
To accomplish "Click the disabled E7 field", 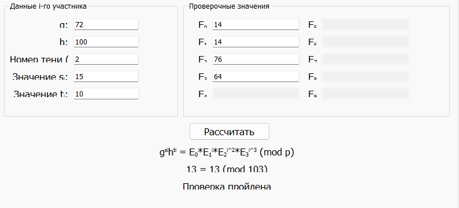I will point(365,59).
